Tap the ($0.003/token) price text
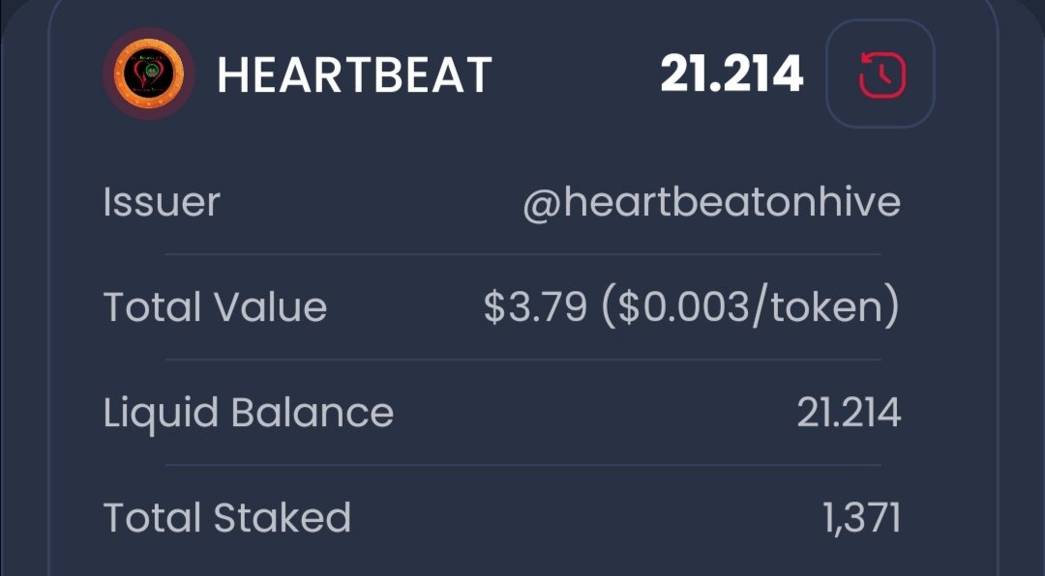1045x576 pixels. point(751,307)
